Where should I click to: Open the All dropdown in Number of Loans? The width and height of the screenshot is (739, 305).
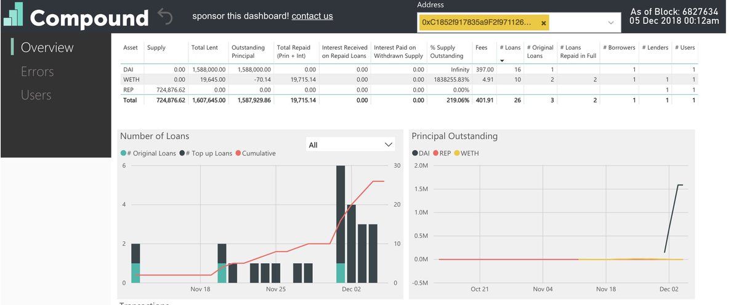pyautogui.click(x=351, y=145)
